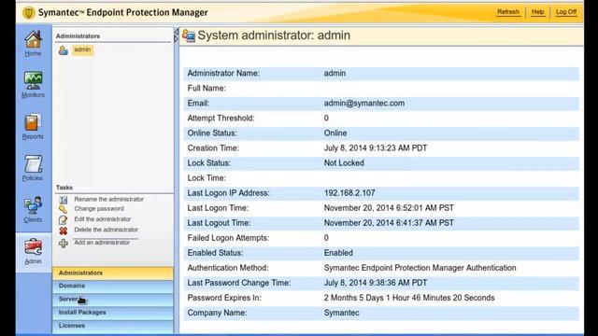This screenshot has width=598, height=336.
Task: Switch to the Domains tab
Action: click(113, 286)
